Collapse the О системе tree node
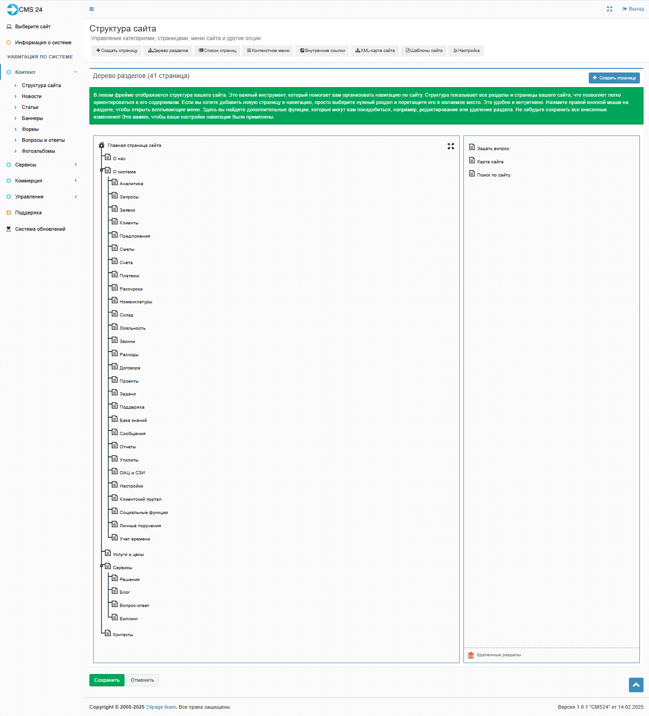The height and width of the screenshot is (716, 649). (x=102, y=170)
